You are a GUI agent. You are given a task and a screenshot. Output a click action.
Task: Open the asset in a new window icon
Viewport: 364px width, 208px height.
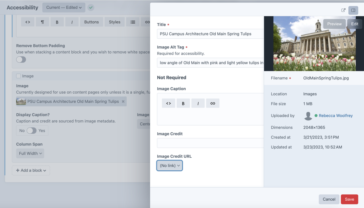343,10
